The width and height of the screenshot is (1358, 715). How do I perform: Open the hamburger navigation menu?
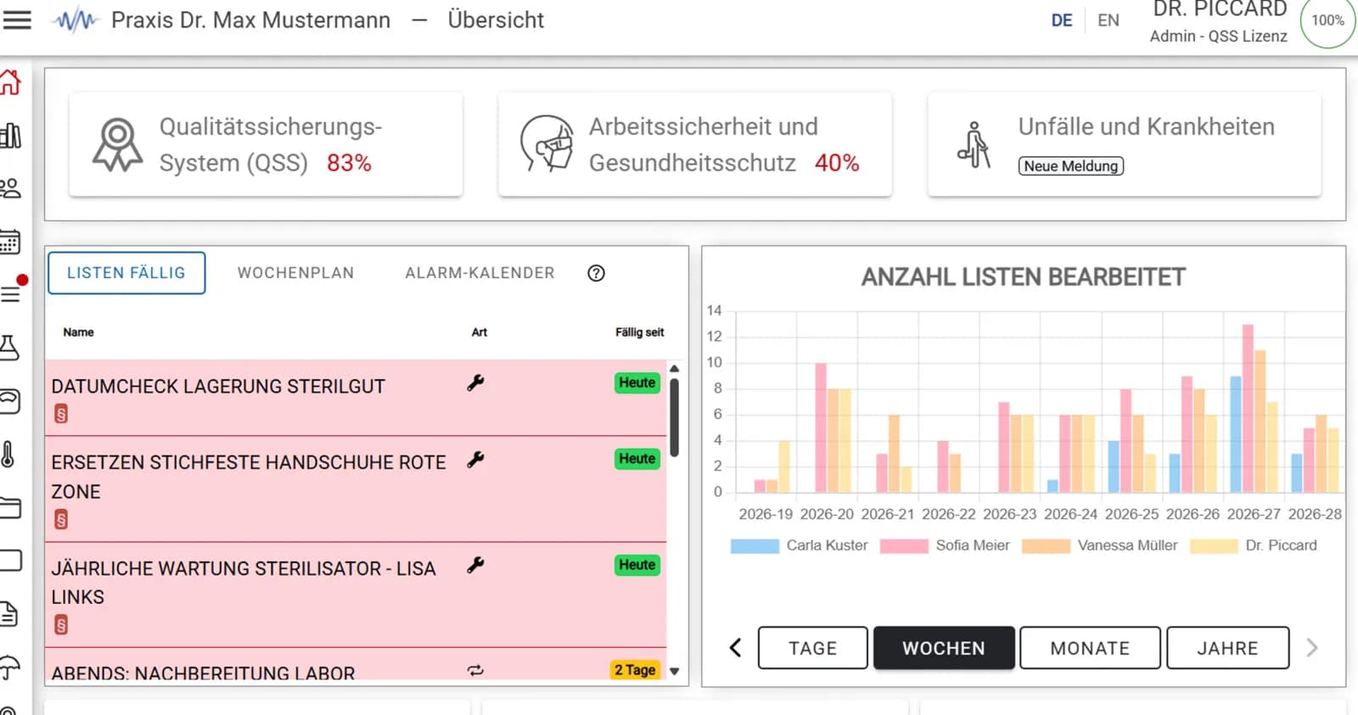coord(16,20)
